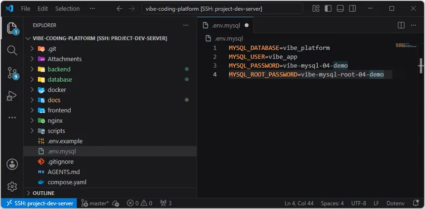Change indentation via Spaces: 4

coord(332,203)
